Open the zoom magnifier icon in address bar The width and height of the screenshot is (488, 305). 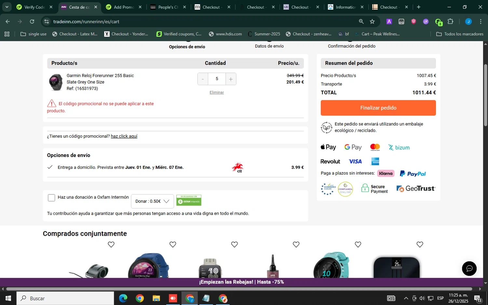[361, 21]
